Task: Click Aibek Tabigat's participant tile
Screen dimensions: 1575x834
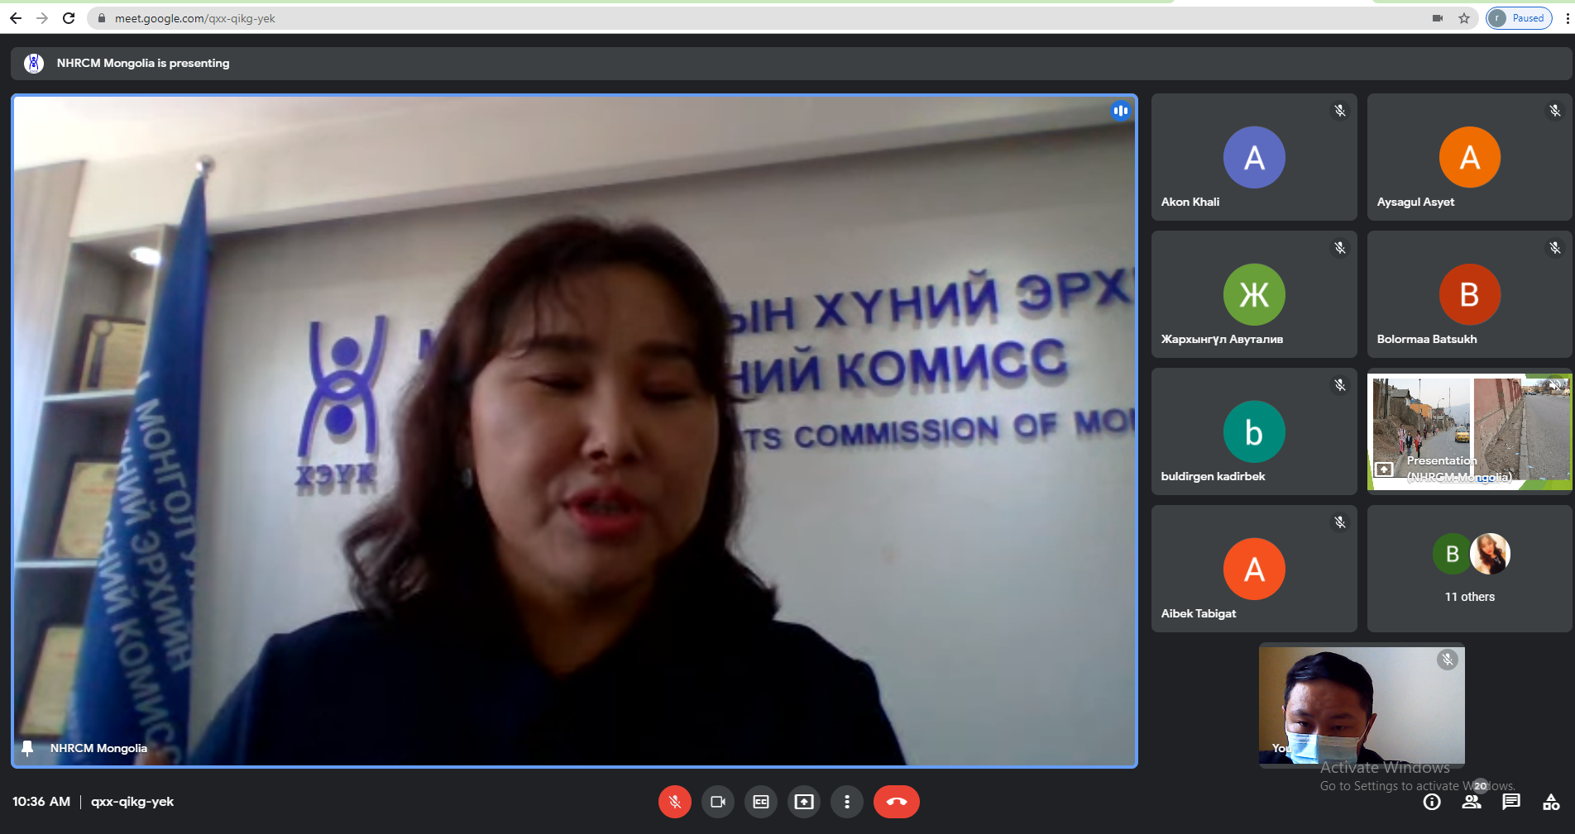Action: click(x=1254, y=569)
